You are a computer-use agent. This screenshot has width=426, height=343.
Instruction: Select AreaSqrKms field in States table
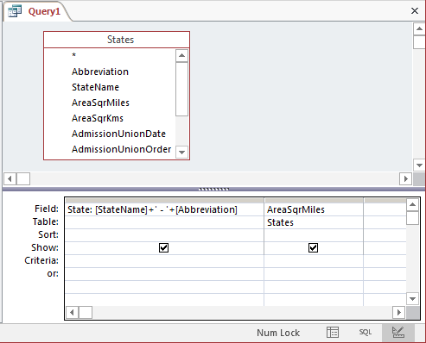click(x=98, y=118)
